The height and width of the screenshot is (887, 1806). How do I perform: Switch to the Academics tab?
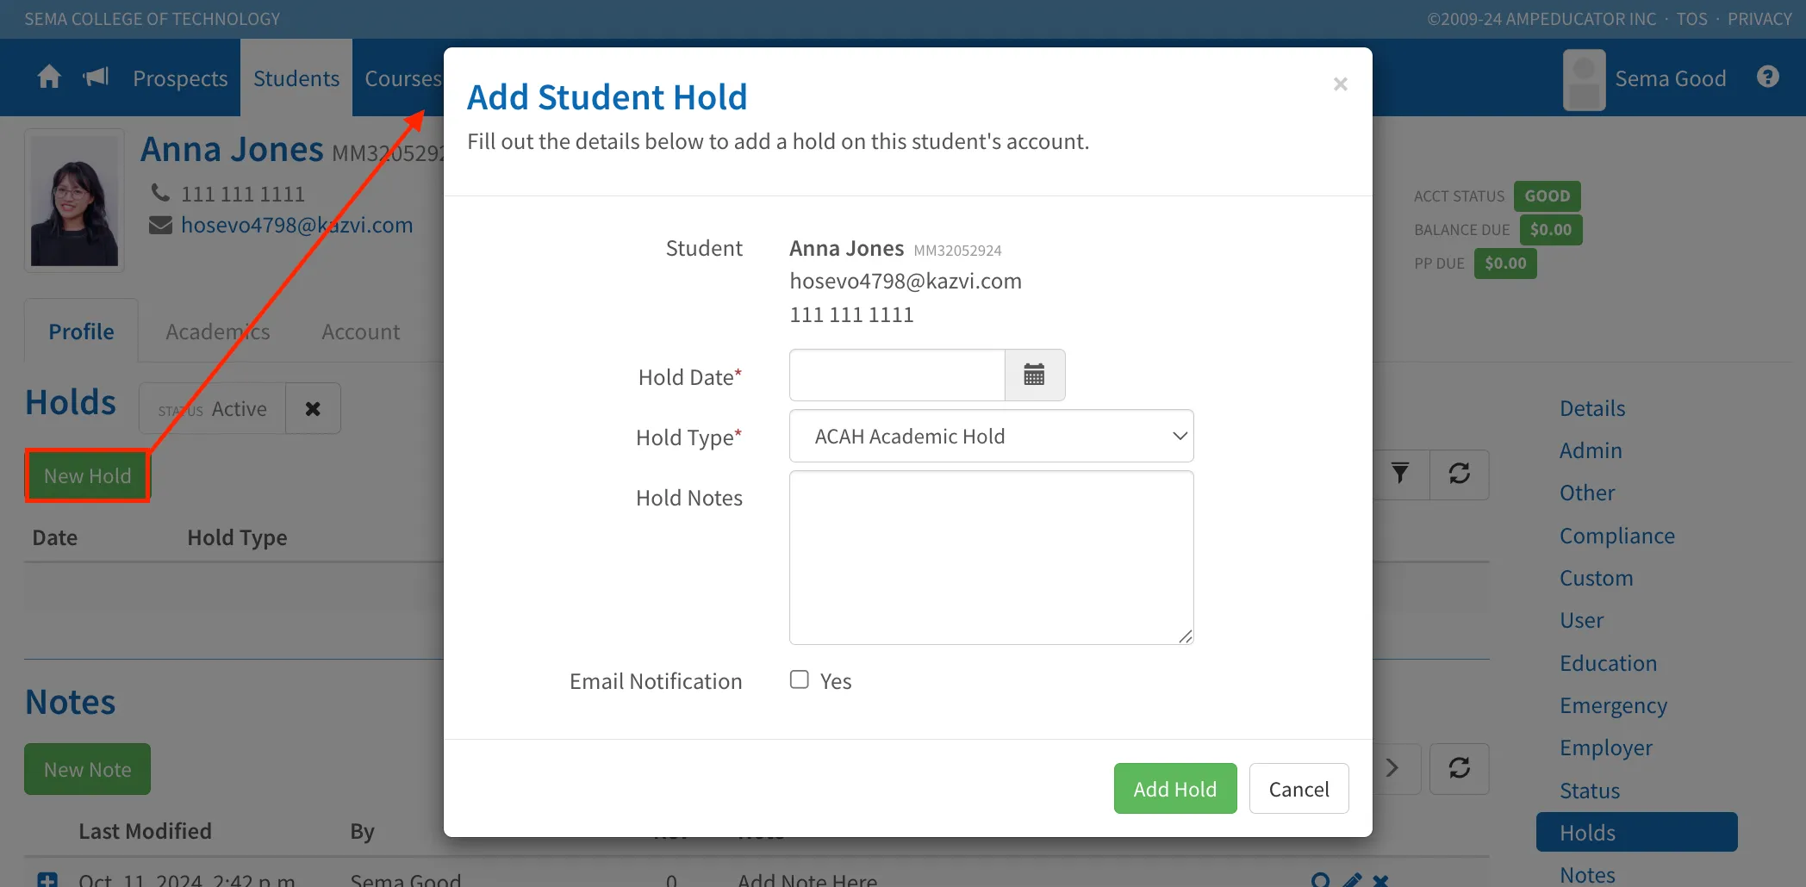[x=218, y=332]
